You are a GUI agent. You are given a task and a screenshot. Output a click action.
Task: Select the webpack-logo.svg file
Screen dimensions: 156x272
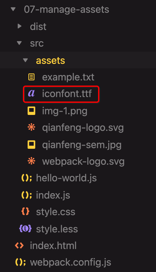[x=83, y=162]
